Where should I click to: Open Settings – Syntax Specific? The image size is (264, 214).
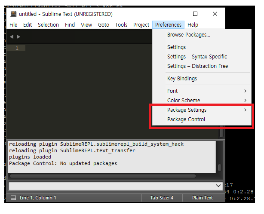click(202, 57)
